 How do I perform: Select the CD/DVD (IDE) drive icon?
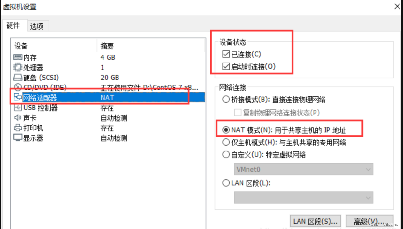[18, 87]
